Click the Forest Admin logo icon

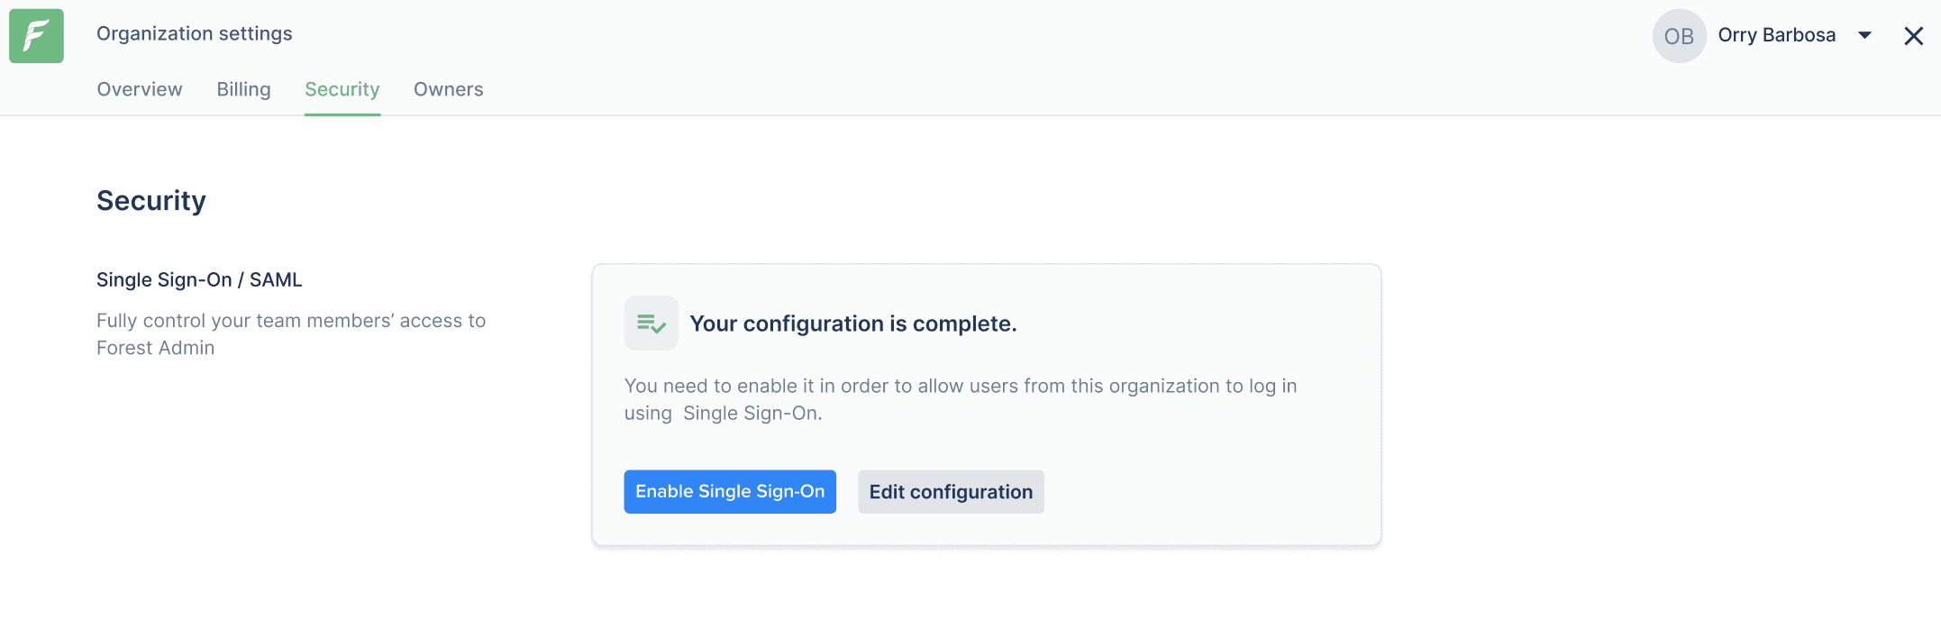pos(36,36)
